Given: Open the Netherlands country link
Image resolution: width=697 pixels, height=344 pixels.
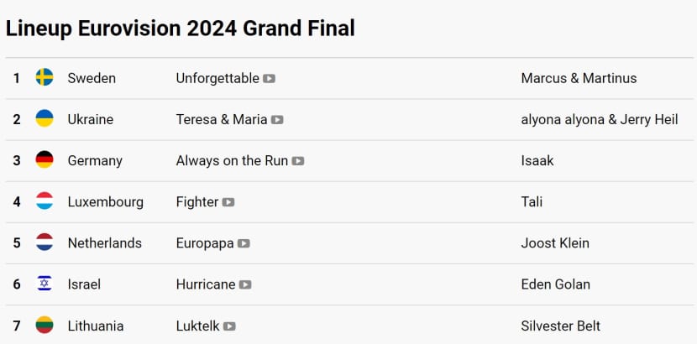Looking at the screenshot, I should (105, 243).
